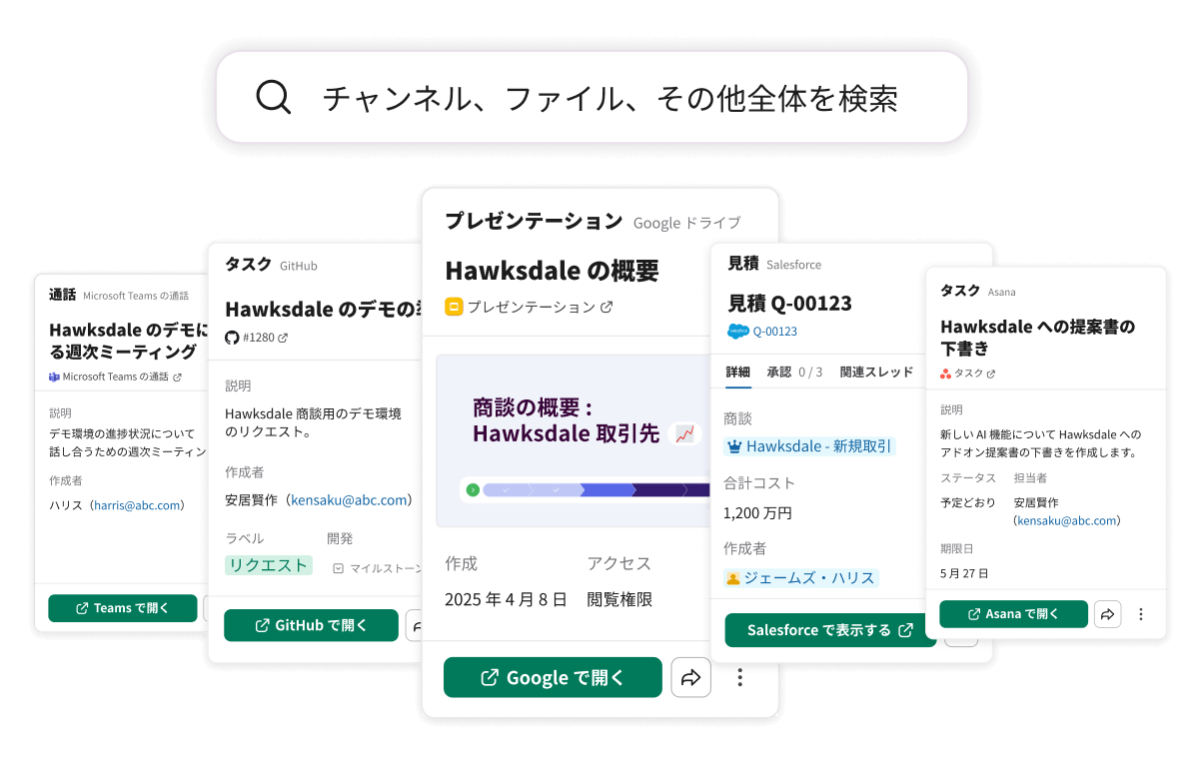Open the call with "Teams で開く"
Viewport: 1199px width, 767px height.
[x=123, y=608]
